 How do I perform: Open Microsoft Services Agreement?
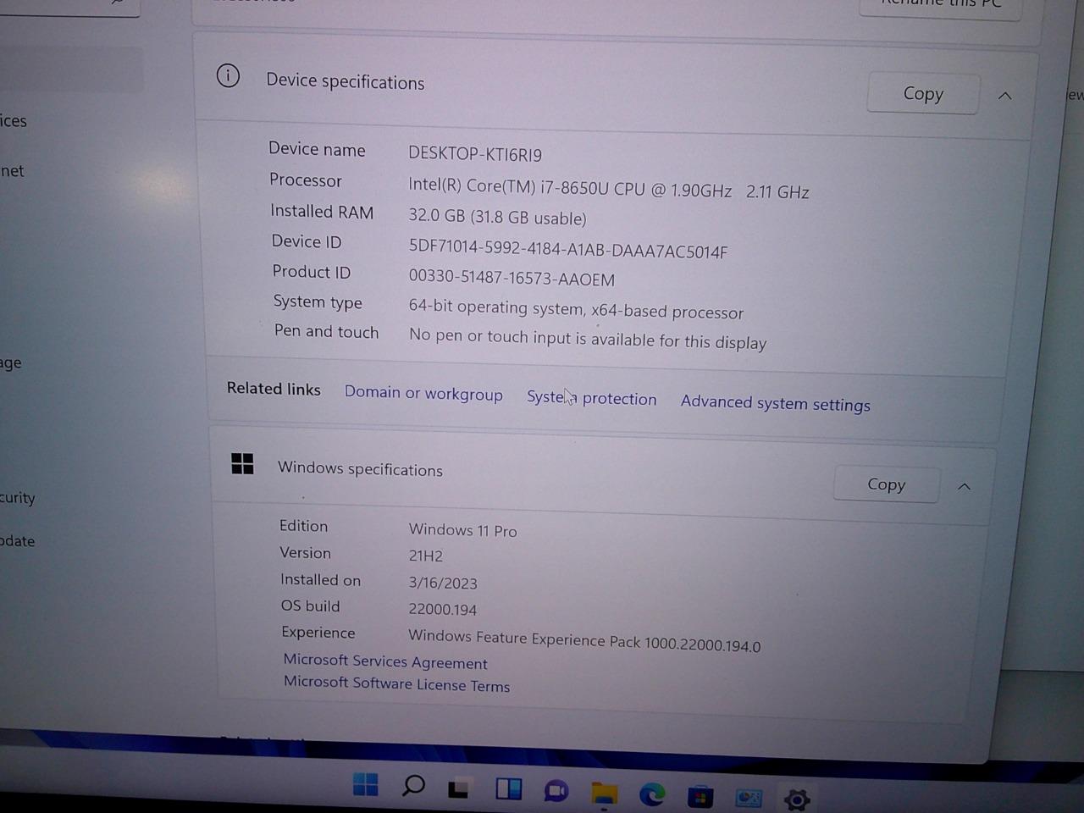[385, 661]
